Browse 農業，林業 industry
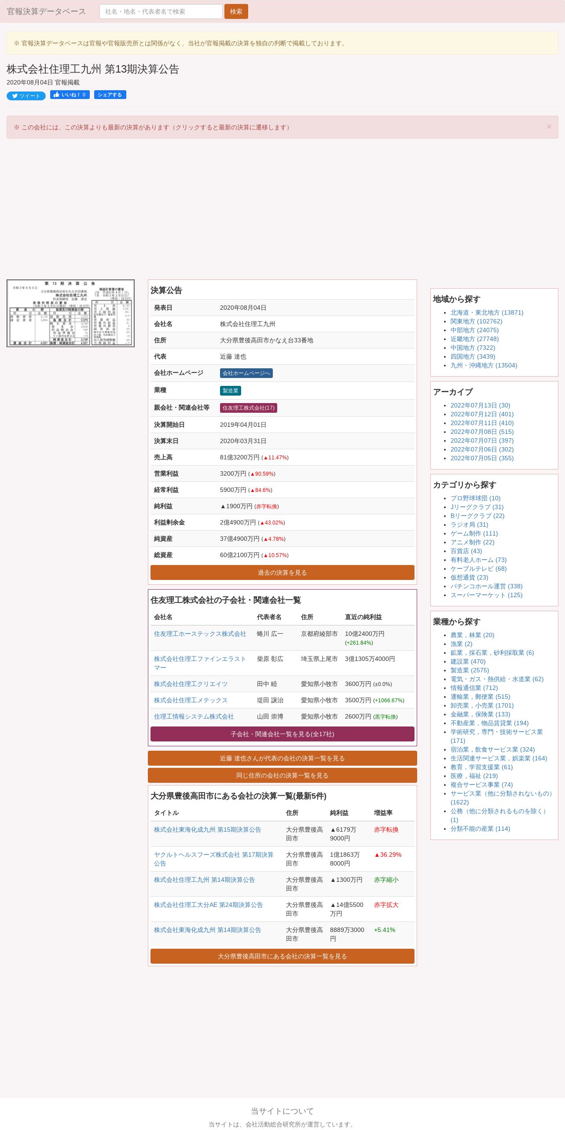This screenshot has height=1130, width=565. click(472, 635)
